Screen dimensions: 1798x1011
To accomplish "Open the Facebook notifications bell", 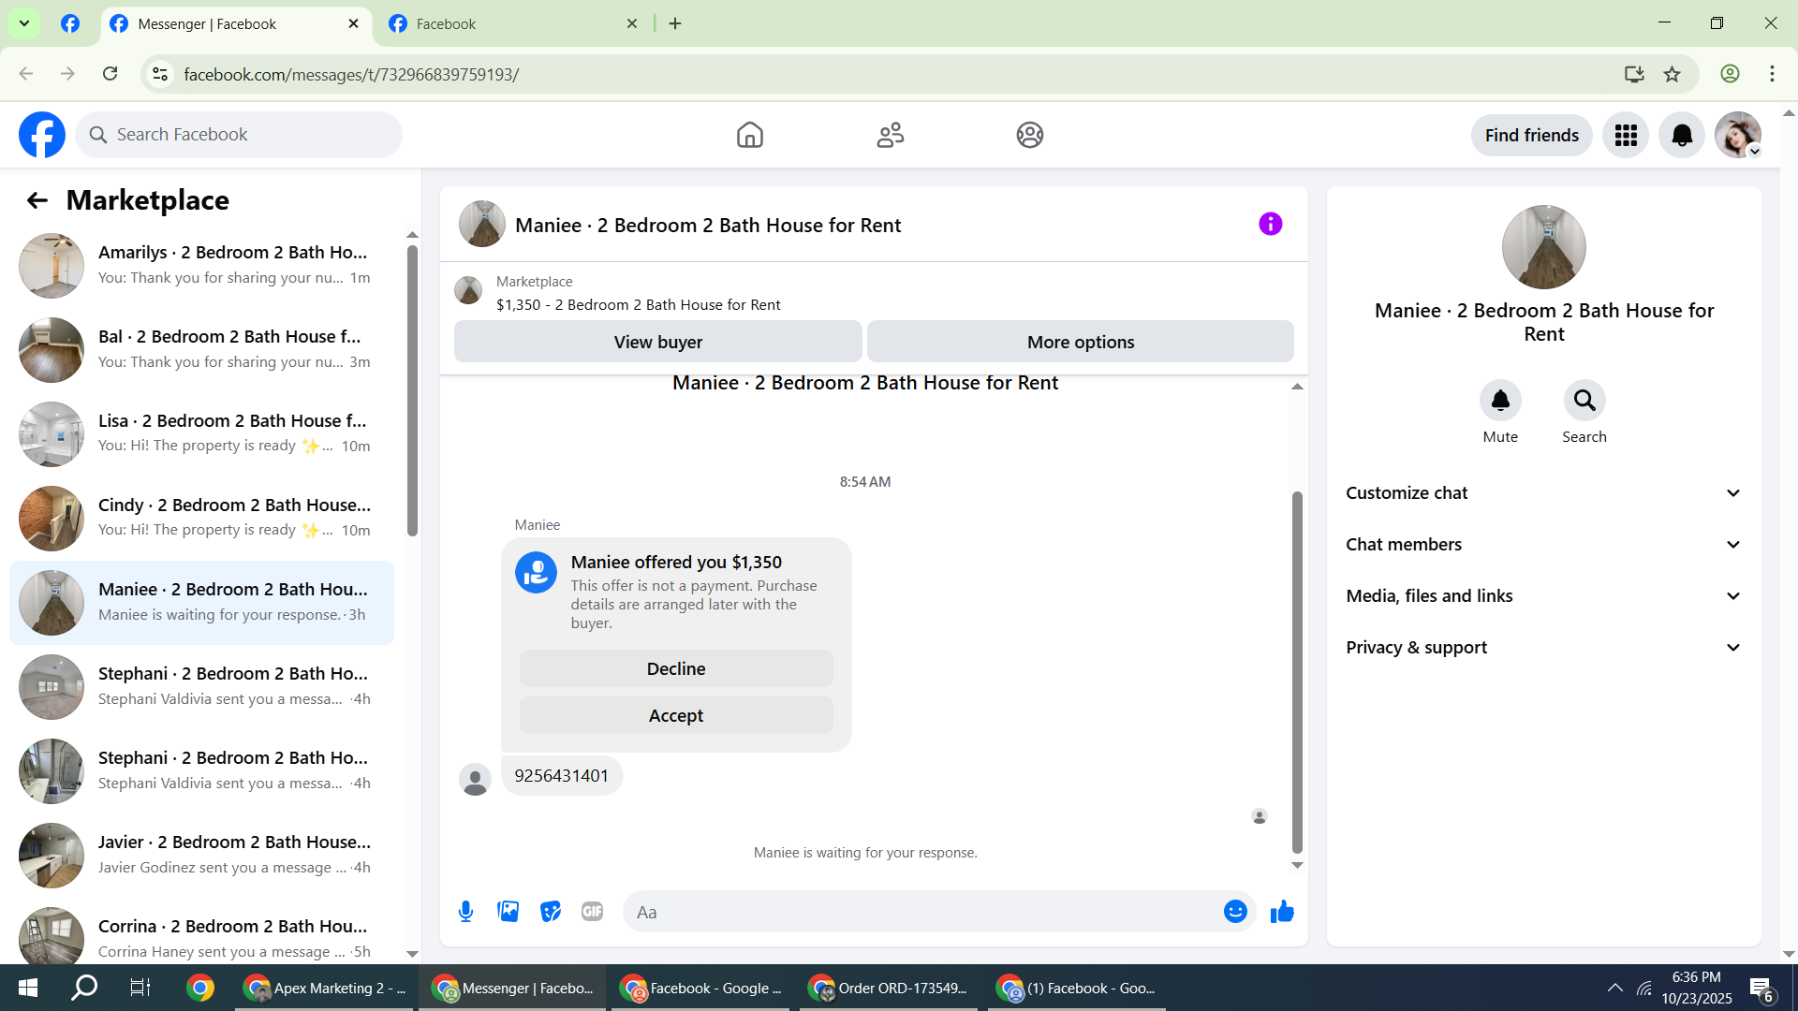I will pyautogui.click(x=1682, y=136).
